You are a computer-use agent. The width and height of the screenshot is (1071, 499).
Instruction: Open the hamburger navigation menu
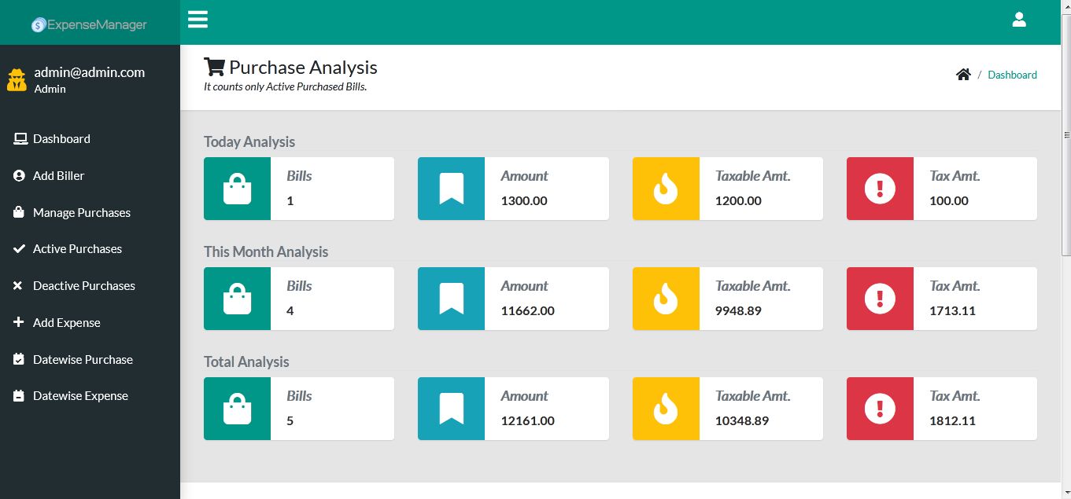tap(197, 19)
